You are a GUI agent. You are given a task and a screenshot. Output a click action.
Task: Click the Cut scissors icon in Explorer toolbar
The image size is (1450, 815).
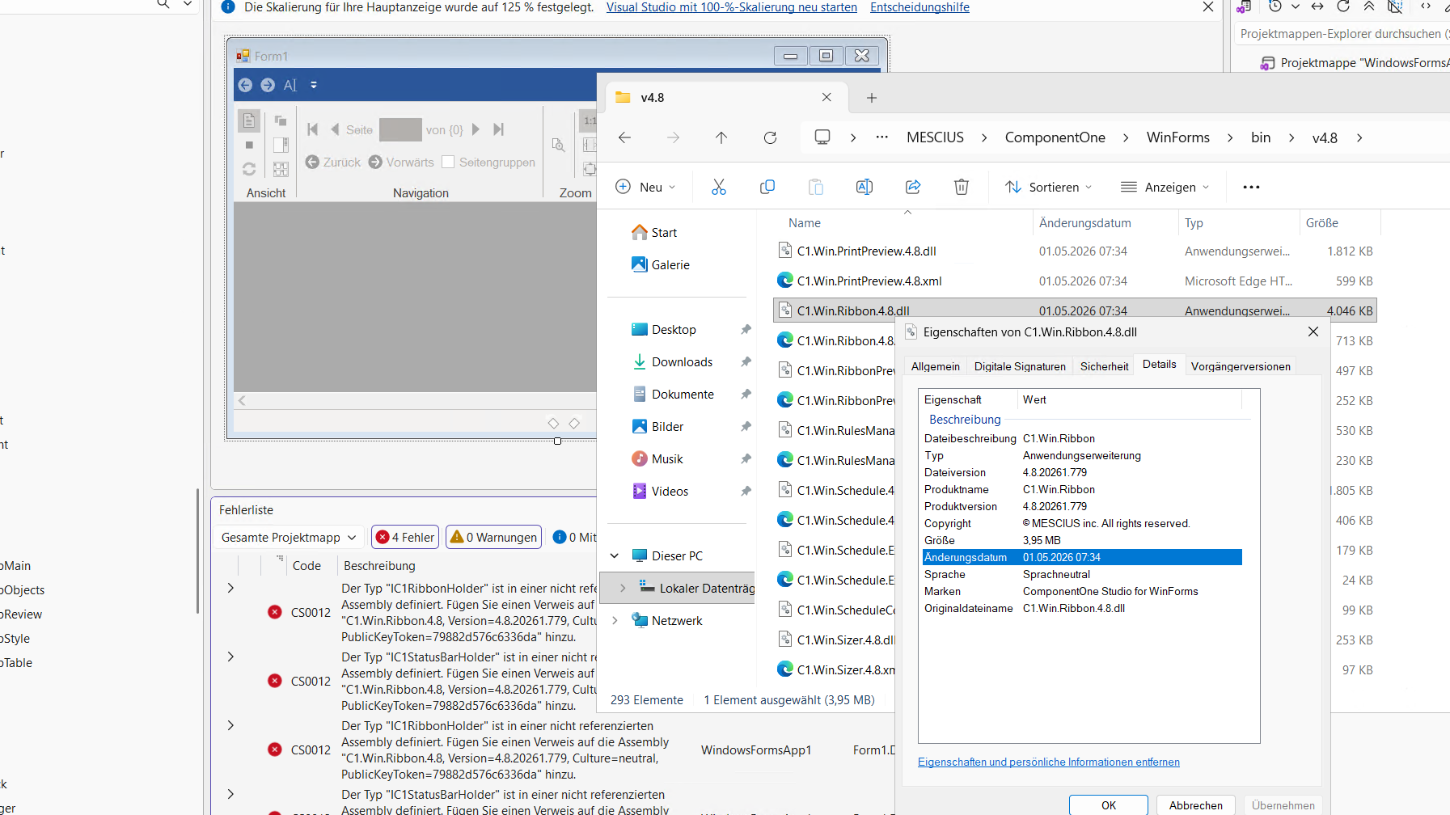pyautogui.click(x=719, y=187)
